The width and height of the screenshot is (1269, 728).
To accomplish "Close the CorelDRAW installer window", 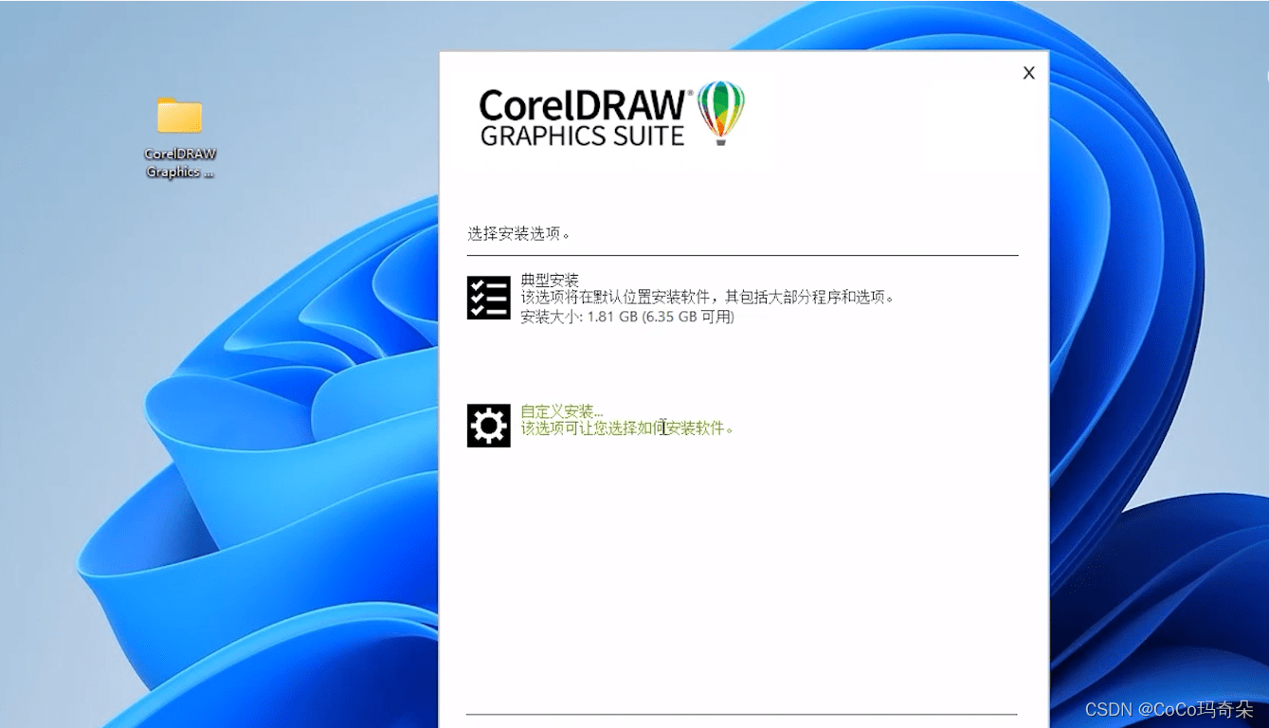I will (1028, 72).
